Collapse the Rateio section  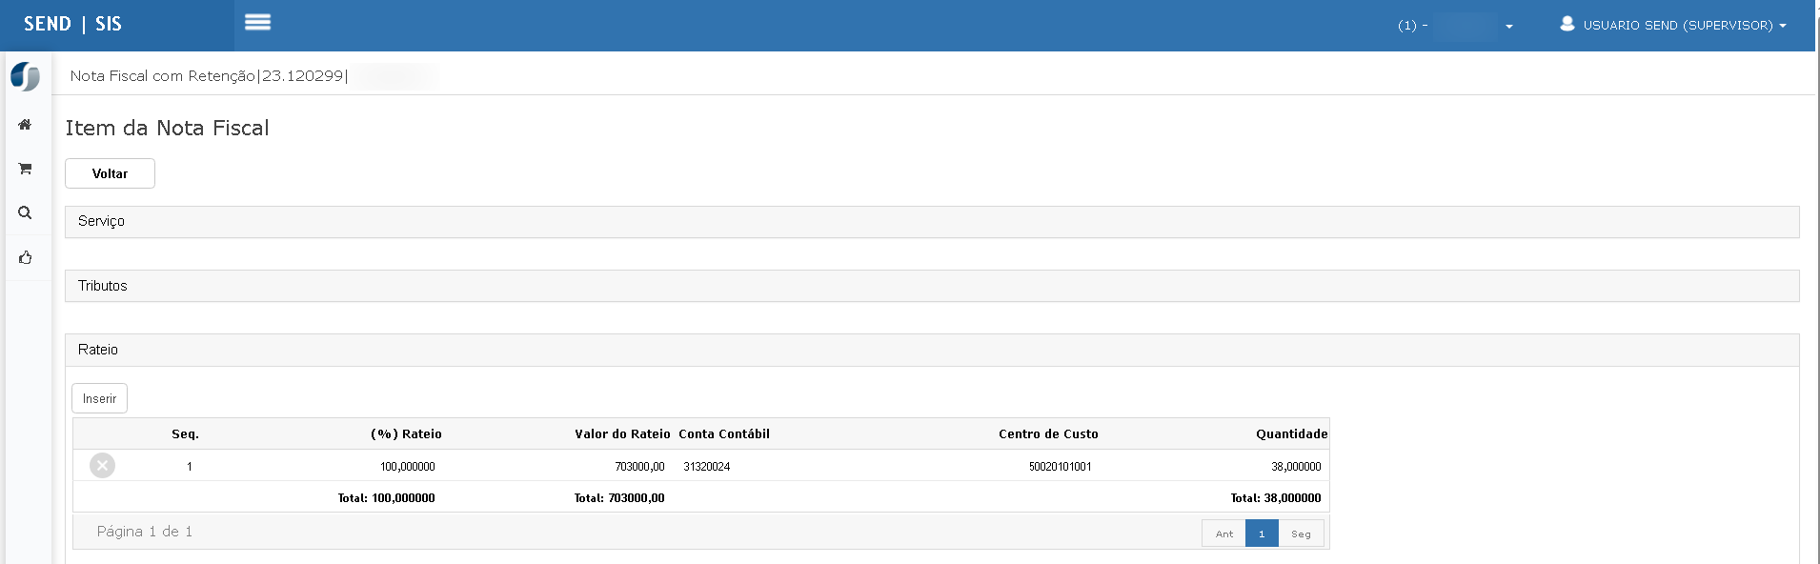tap(98, 350)
